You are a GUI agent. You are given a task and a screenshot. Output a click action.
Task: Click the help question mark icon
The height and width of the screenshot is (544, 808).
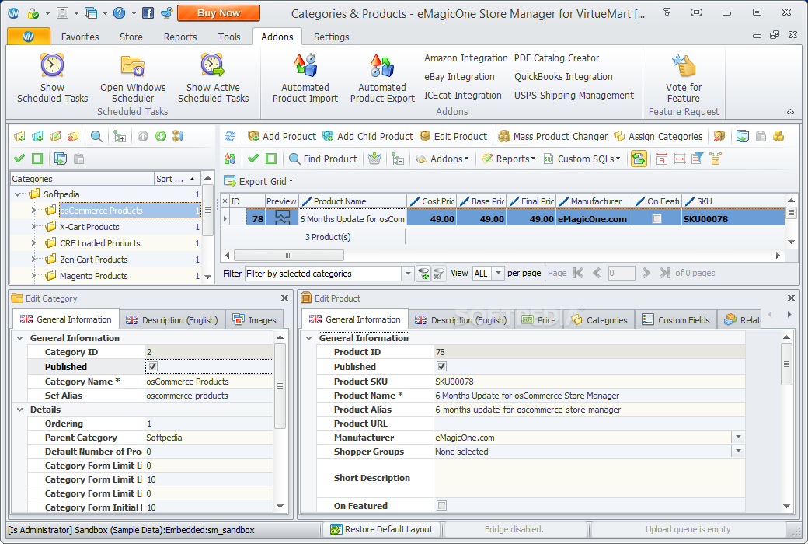tap(119, 13)
